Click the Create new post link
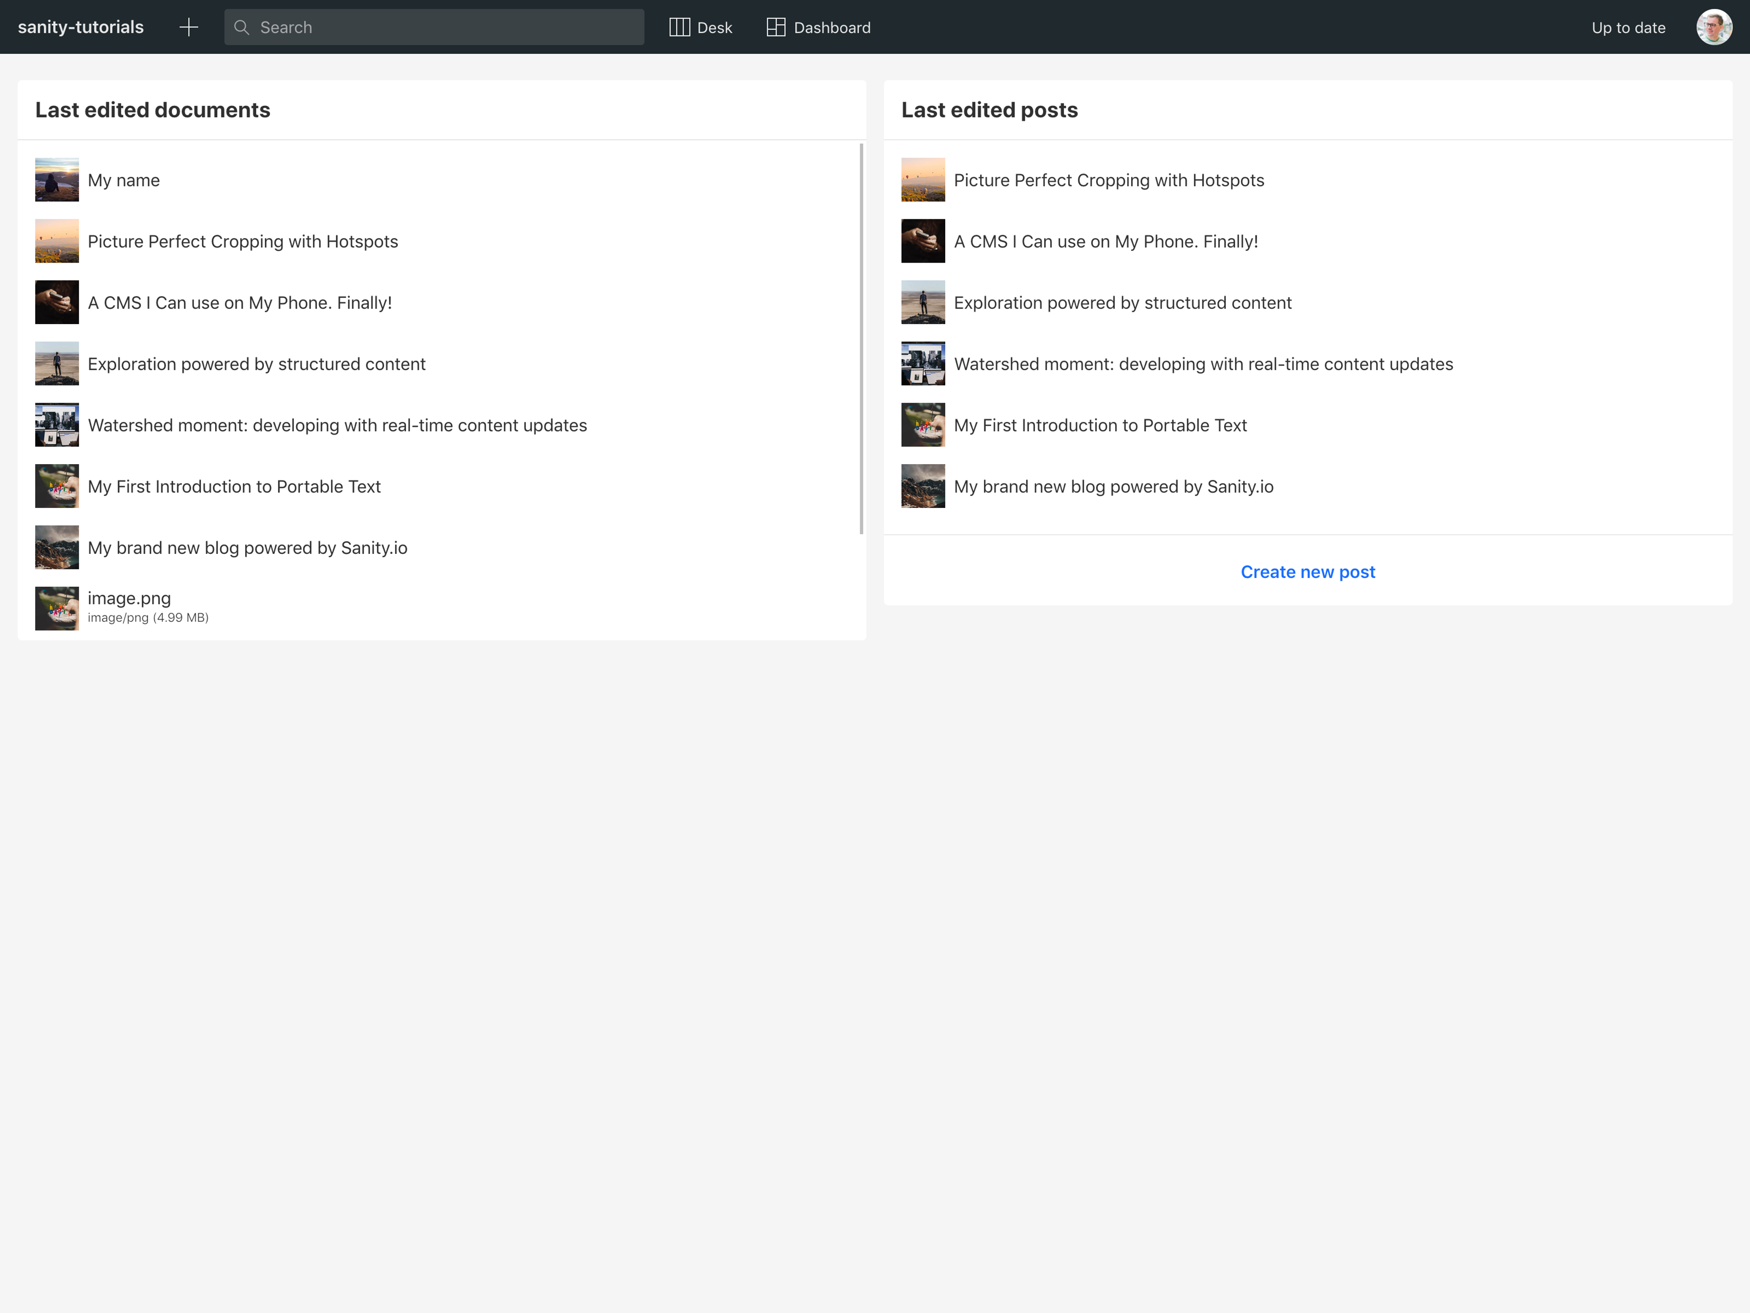This screenshot has height=1313, width=1750. click(1307, 571)
